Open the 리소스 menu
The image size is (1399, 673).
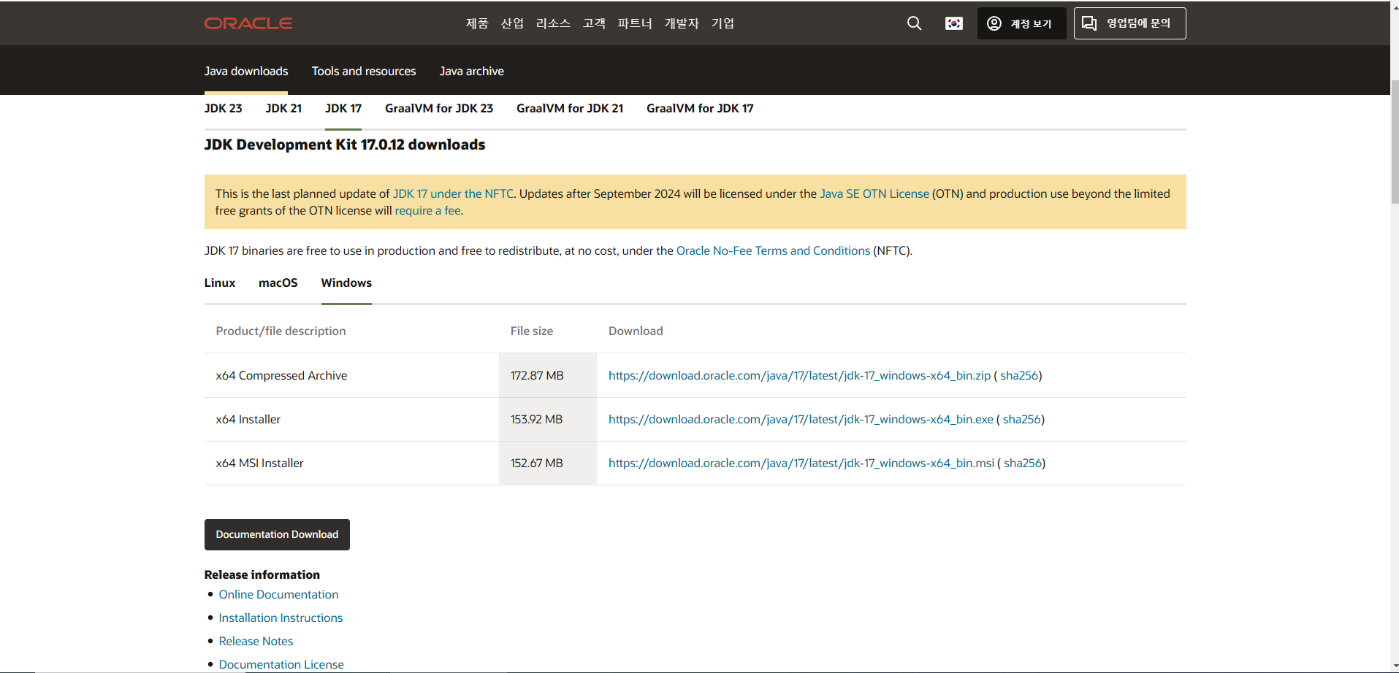tap(553, 23)
